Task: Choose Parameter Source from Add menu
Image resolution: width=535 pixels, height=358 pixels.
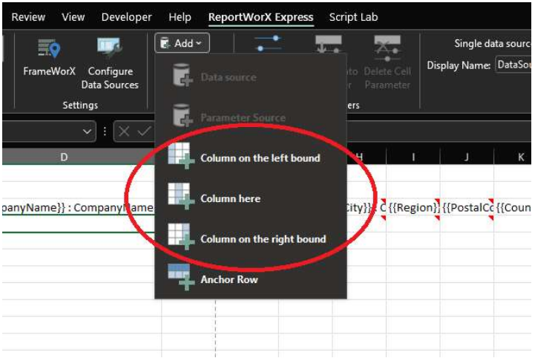Action: pos(251,117)
